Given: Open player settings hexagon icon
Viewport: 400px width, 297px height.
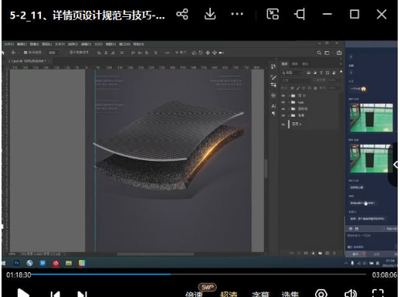Looking at the screenshot, I should tap(321, 293).
